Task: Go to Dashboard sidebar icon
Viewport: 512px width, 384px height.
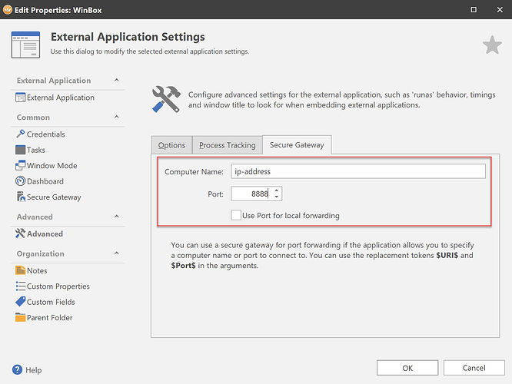Action: 20,181
